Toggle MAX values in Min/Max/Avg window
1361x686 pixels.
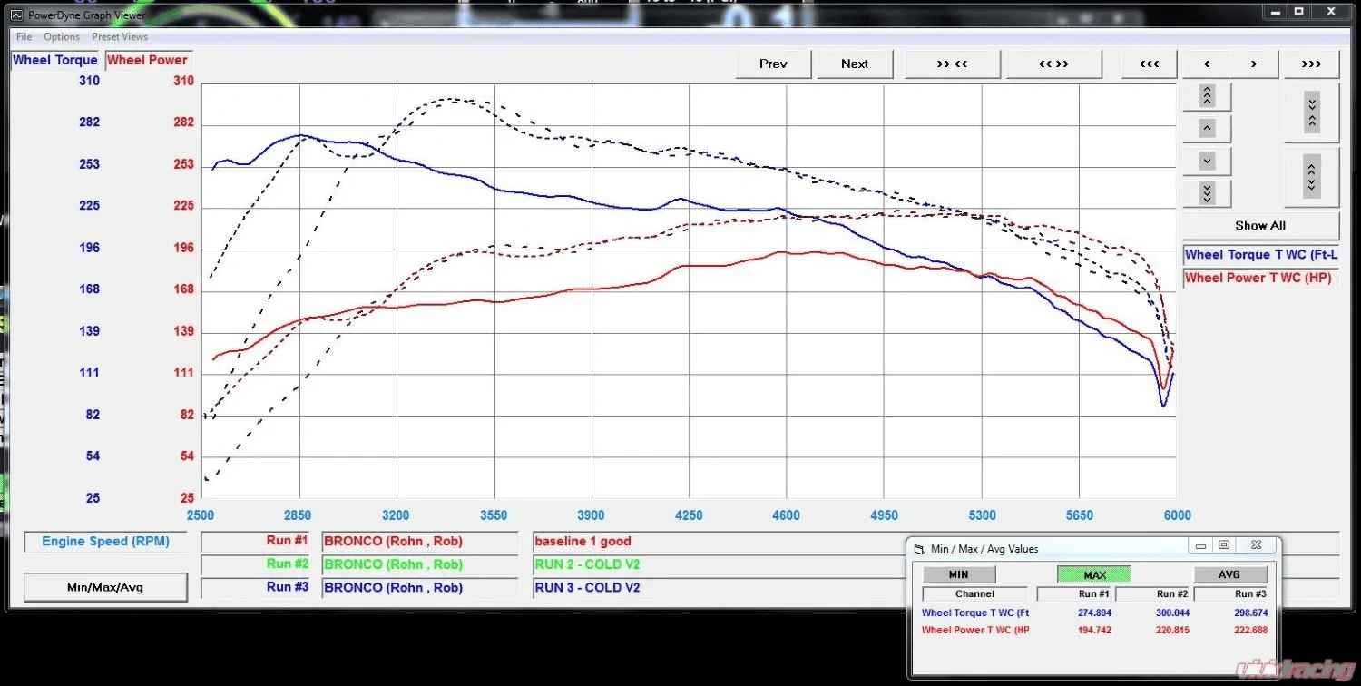(1093, 574)
